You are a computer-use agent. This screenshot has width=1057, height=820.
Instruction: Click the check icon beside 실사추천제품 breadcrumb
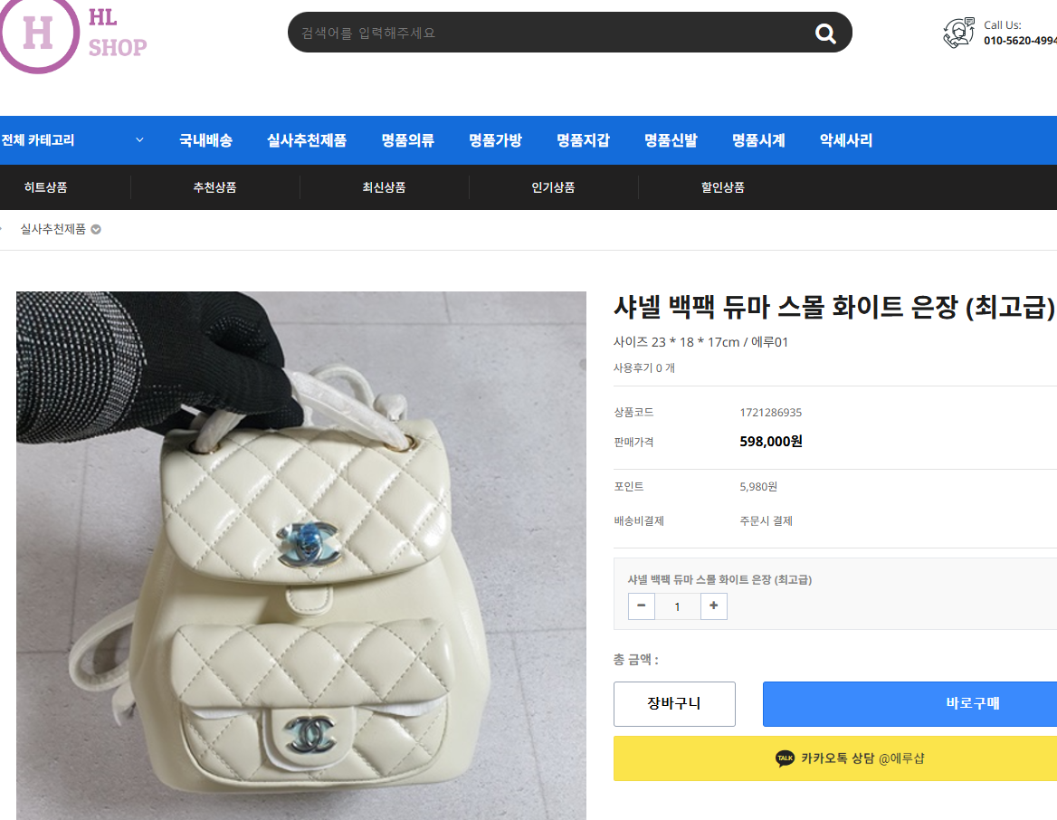96,229
